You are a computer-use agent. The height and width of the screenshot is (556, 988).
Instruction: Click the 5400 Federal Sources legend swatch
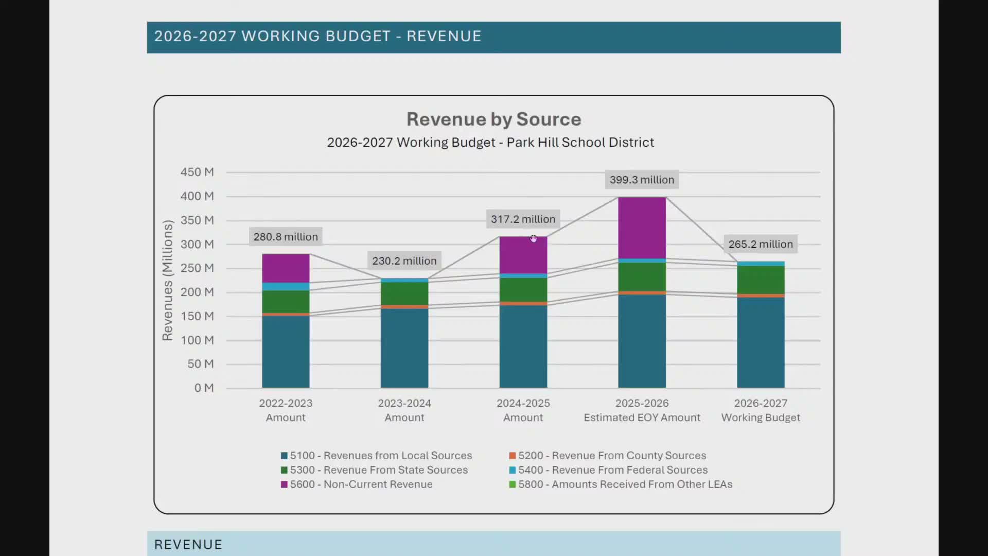[x=512, y=470]
